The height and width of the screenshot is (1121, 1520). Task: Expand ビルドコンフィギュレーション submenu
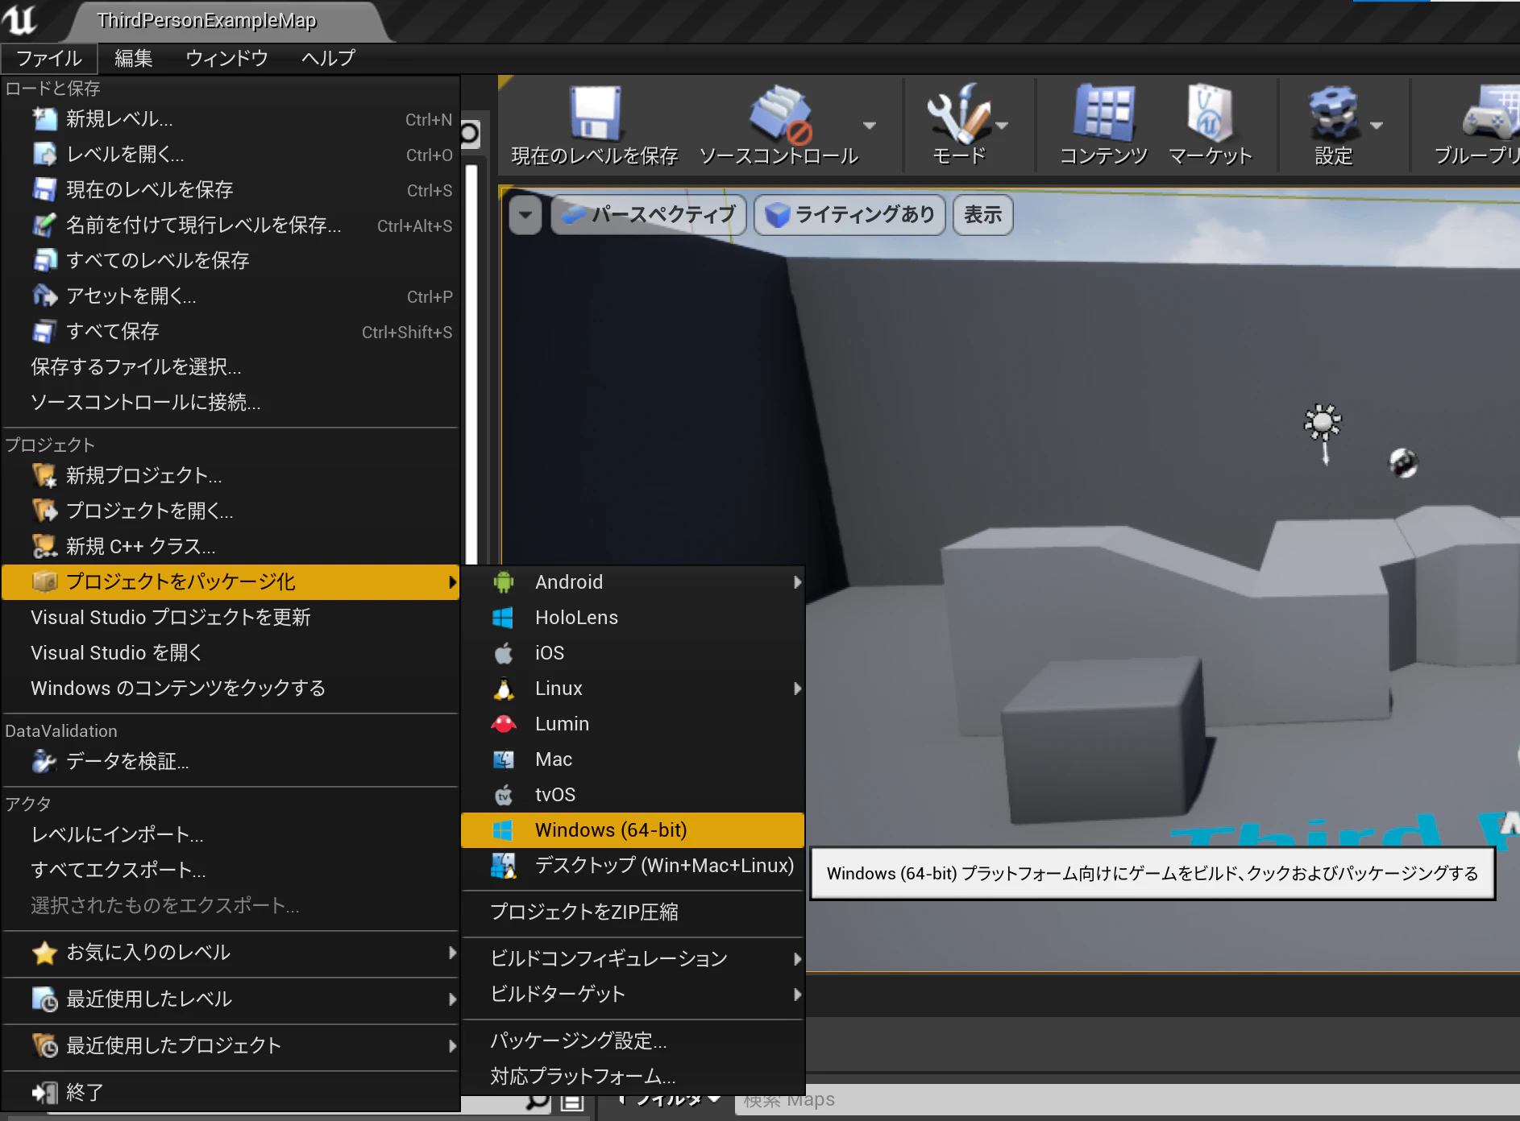633,958
